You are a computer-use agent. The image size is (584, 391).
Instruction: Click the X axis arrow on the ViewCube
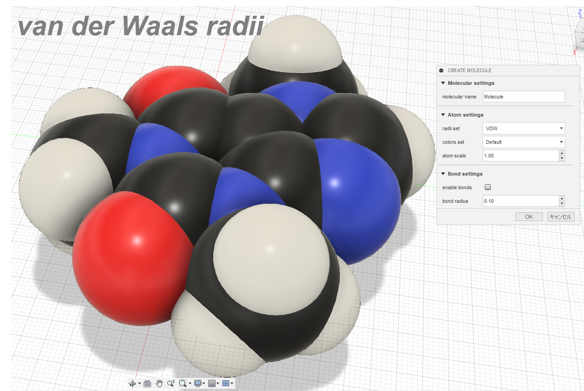574,52
